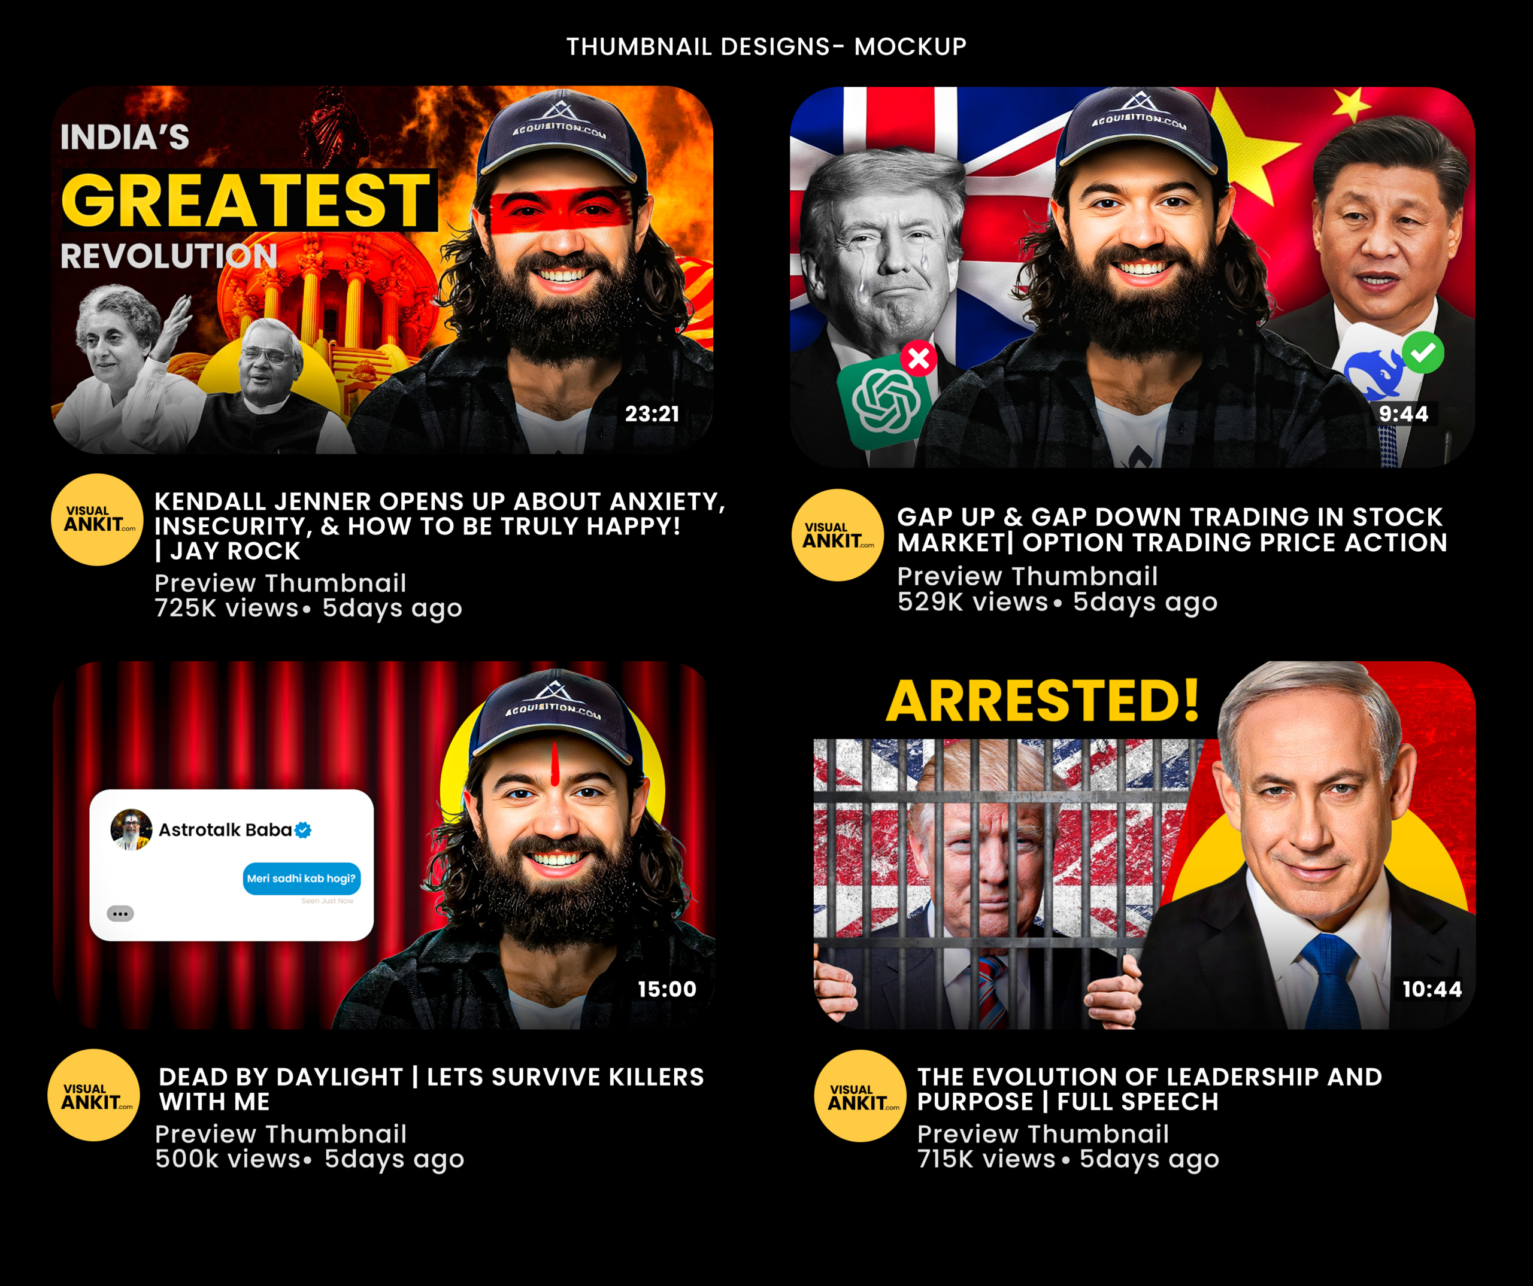This screenshot has width=1533, height=1286.
Task: Click Visual Ankit avatar beside Evolution of Leadership title
Action: point(861,1096)
